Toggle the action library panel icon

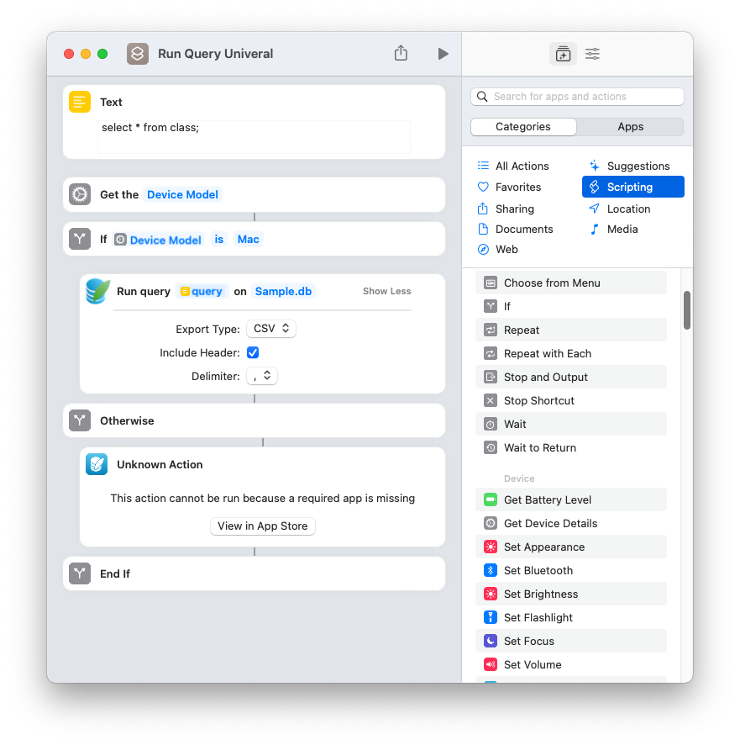(563, 53)
